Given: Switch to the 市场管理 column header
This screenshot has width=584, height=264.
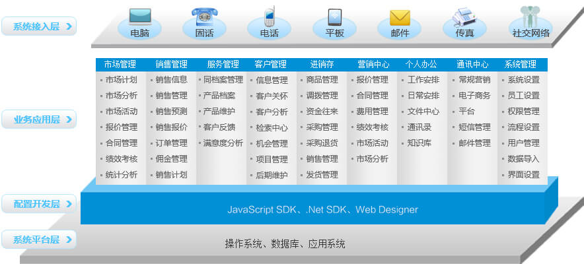Looking at the screenshot, I should 120,65.
